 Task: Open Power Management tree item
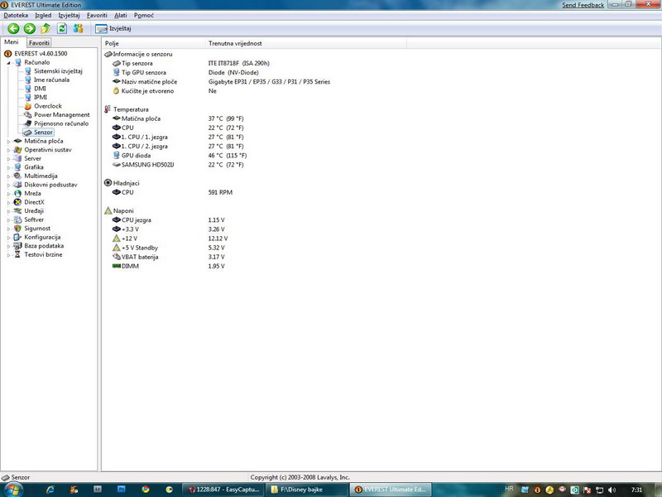coord(61,115)
